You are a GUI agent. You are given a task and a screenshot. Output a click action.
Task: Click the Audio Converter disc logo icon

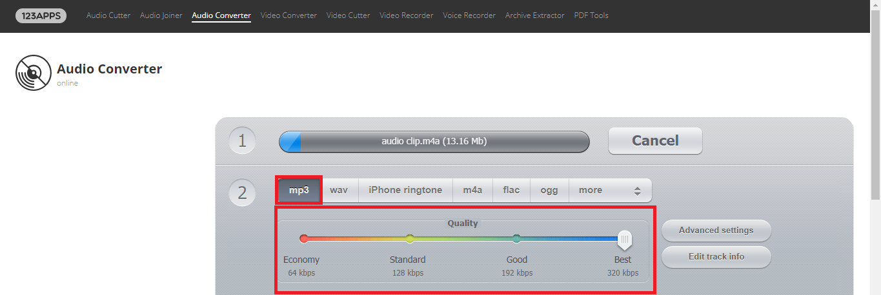(x=34, y=73)
